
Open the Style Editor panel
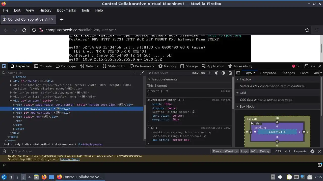tap(114, 66)
